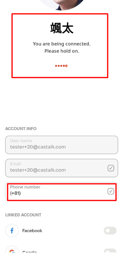The height and width of the screenshot is (253, 123).
Task: Click the Google logo icon
Action: 12,250
